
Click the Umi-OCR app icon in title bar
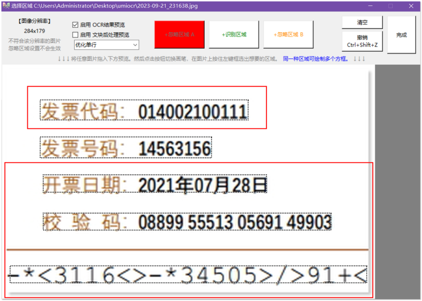pos(5,5)
